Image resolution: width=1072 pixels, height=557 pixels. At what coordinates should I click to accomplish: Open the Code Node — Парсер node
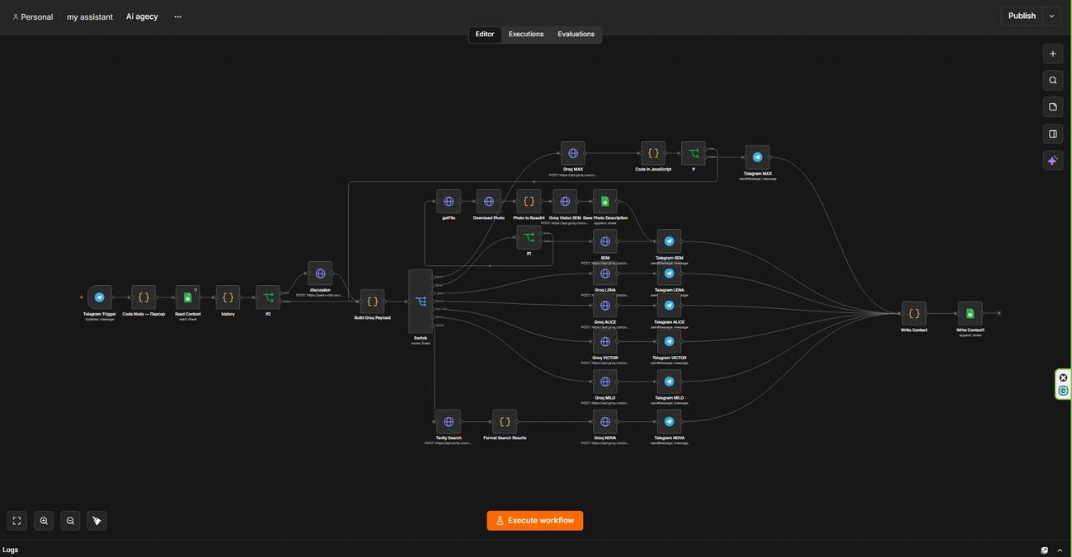[x=143, y=297]
